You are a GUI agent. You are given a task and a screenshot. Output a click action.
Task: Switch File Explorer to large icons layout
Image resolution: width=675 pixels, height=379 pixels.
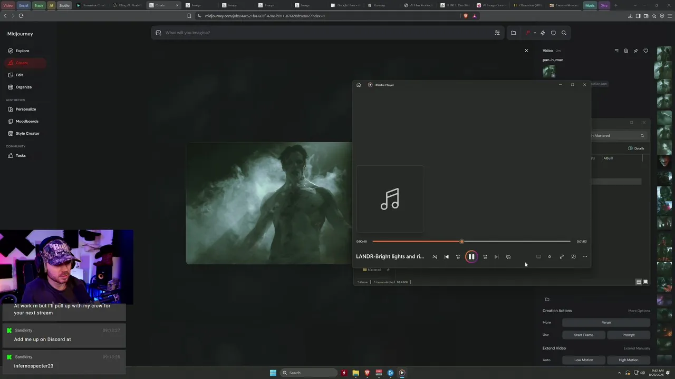(x=645, y=282)
